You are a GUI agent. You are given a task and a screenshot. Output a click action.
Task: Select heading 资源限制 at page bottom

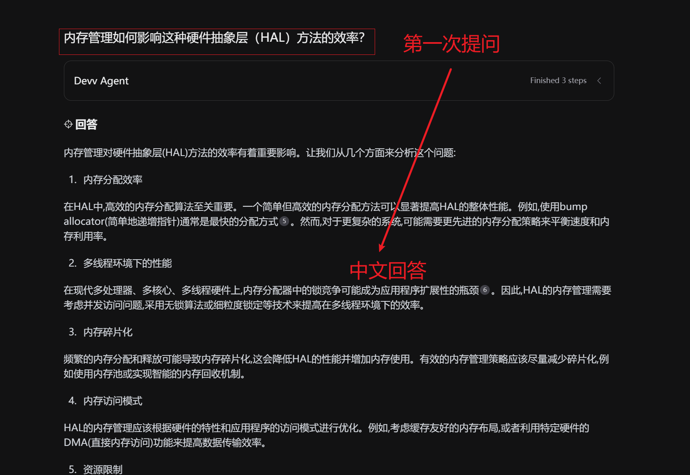click(x=102, y=470)
